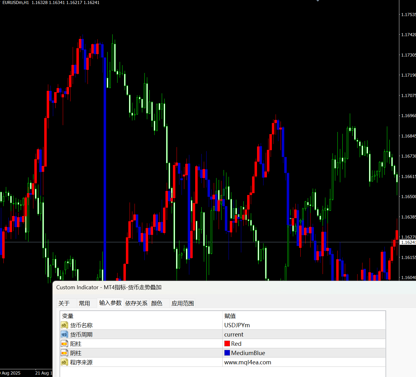
Task: Click the 1.16241 current price label
Action: (x=408, y=242)
